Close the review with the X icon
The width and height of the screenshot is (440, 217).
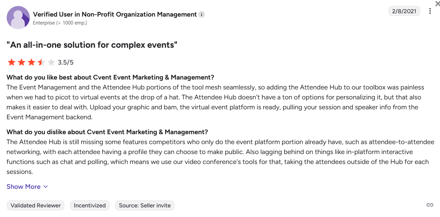pos(437,4)
